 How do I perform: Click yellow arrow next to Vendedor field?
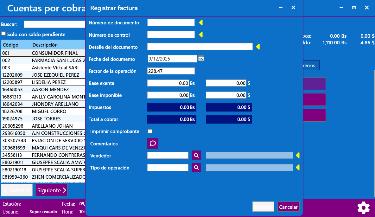298,155
